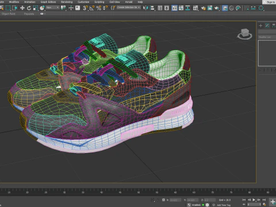Click the toolbar icon with two teal blocks and a dotted line

(253, 8)
